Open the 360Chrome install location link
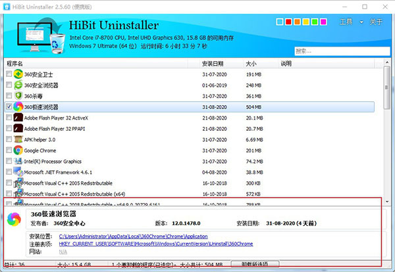395x272 pixels. pyautogui.click(x=133, y=237)
